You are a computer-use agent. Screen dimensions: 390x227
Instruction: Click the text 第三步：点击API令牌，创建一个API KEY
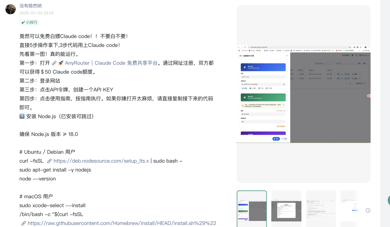(66, 90)
